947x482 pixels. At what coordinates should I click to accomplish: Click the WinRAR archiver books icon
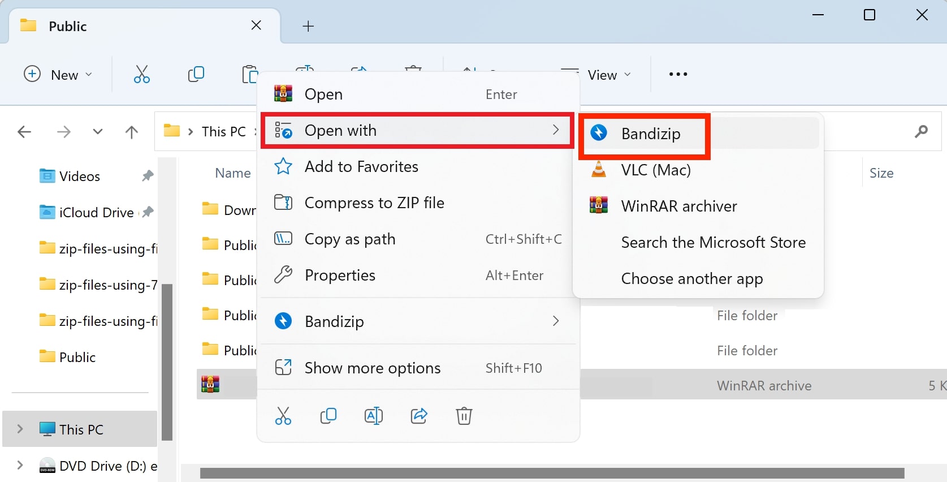tap(599, 205)
